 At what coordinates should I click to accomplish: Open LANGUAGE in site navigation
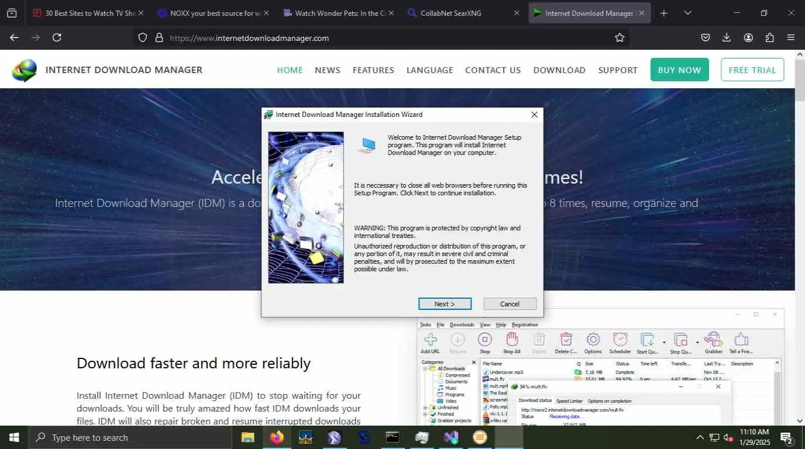point(430,70)
